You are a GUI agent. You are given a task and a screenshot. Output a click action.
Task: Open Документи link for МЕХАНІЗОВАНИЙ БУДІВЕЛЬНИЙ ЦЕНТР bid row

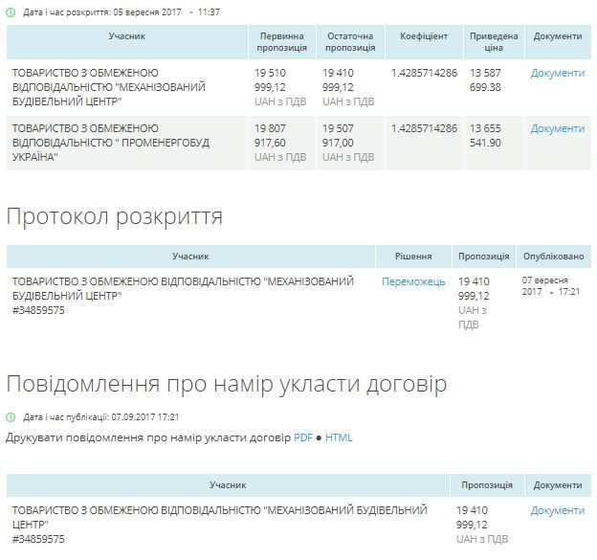[x=558, y=73]
